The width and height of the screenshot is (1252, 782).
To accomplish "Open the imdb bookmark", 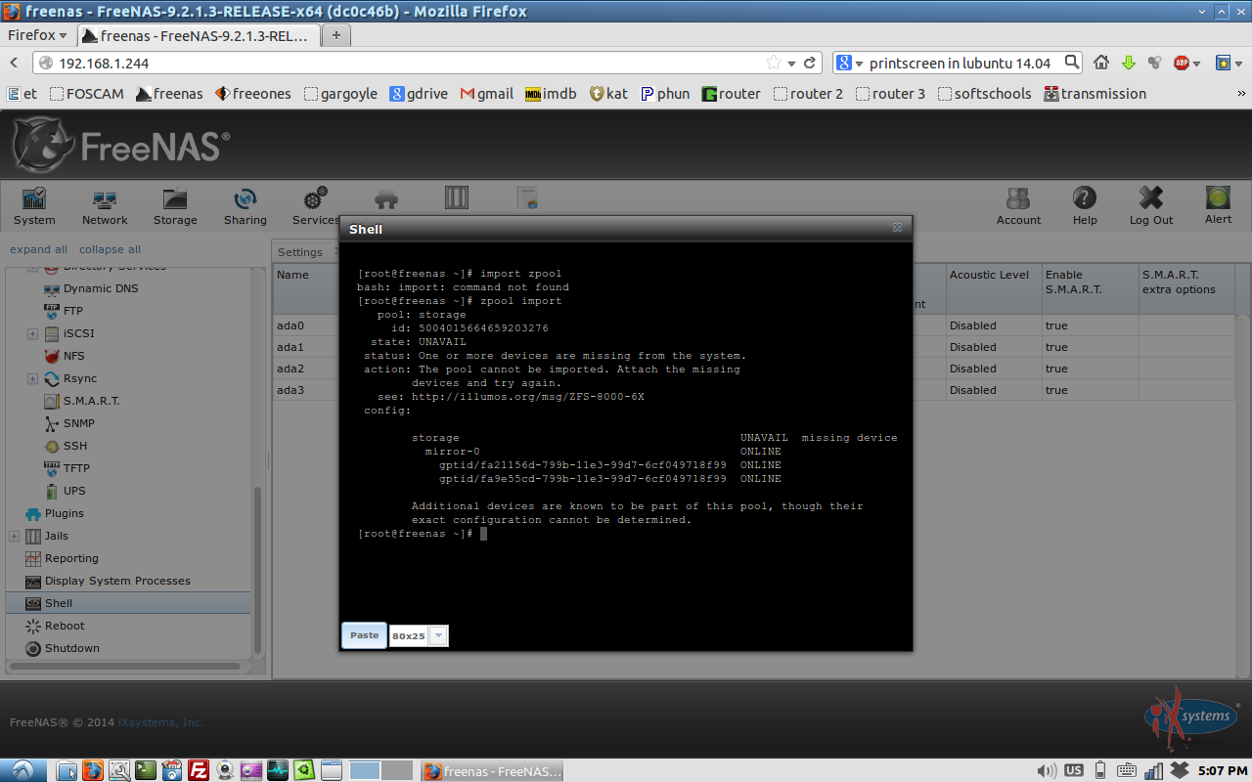I will coord(552,94).
